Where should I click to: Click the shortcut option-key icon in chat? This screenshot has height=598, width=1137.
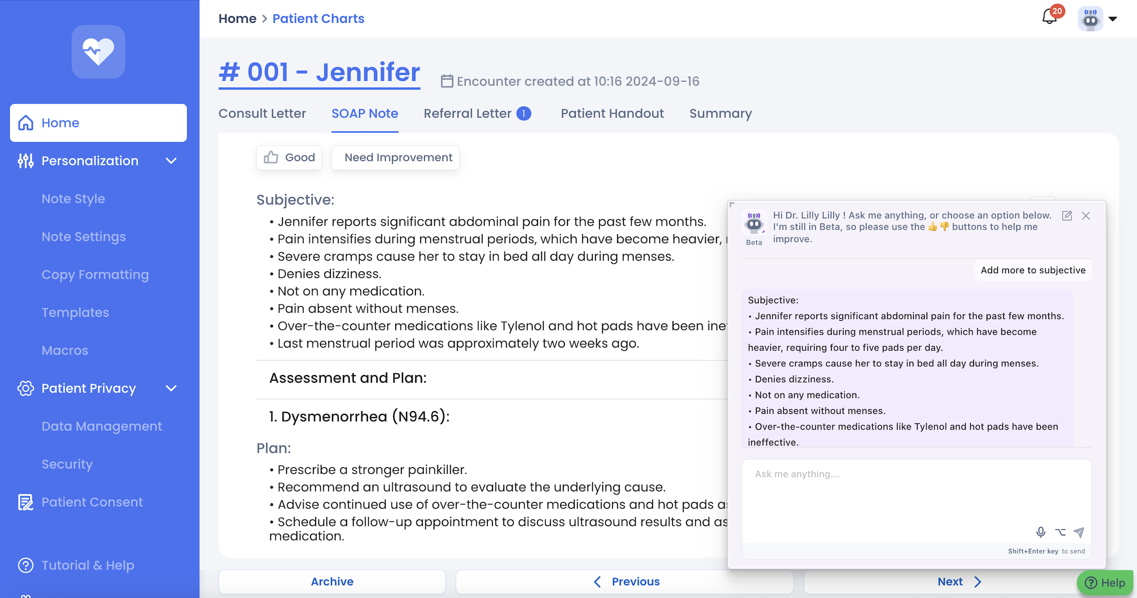1060,532
